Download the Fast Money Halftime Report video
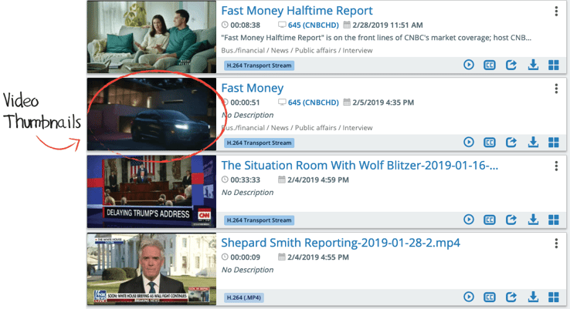Image resolution: width=570 pixels, height=309 pixels. pyautogui.click(x=533, y=65)
